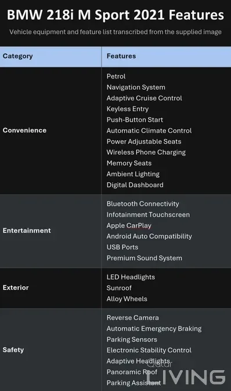This screenshot has height=391, width=231.
Task: Select the Category column header
Action: click(50, 57)
